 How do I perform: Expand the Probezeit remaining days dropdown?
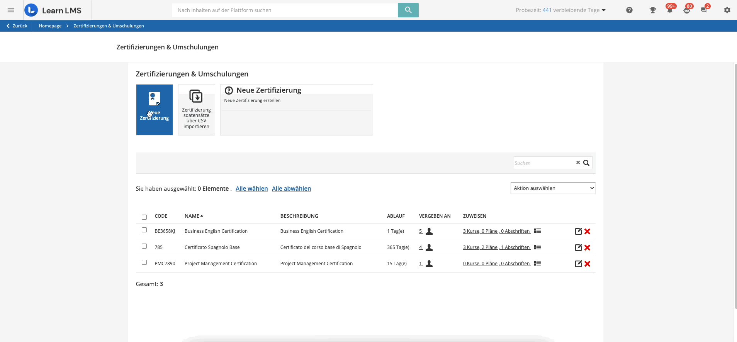pos(560,10)
